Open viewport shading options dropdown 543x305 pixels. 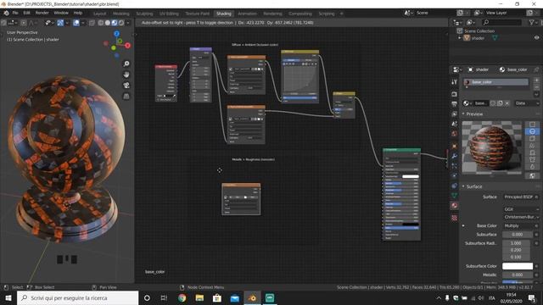(x=128, y=23)
